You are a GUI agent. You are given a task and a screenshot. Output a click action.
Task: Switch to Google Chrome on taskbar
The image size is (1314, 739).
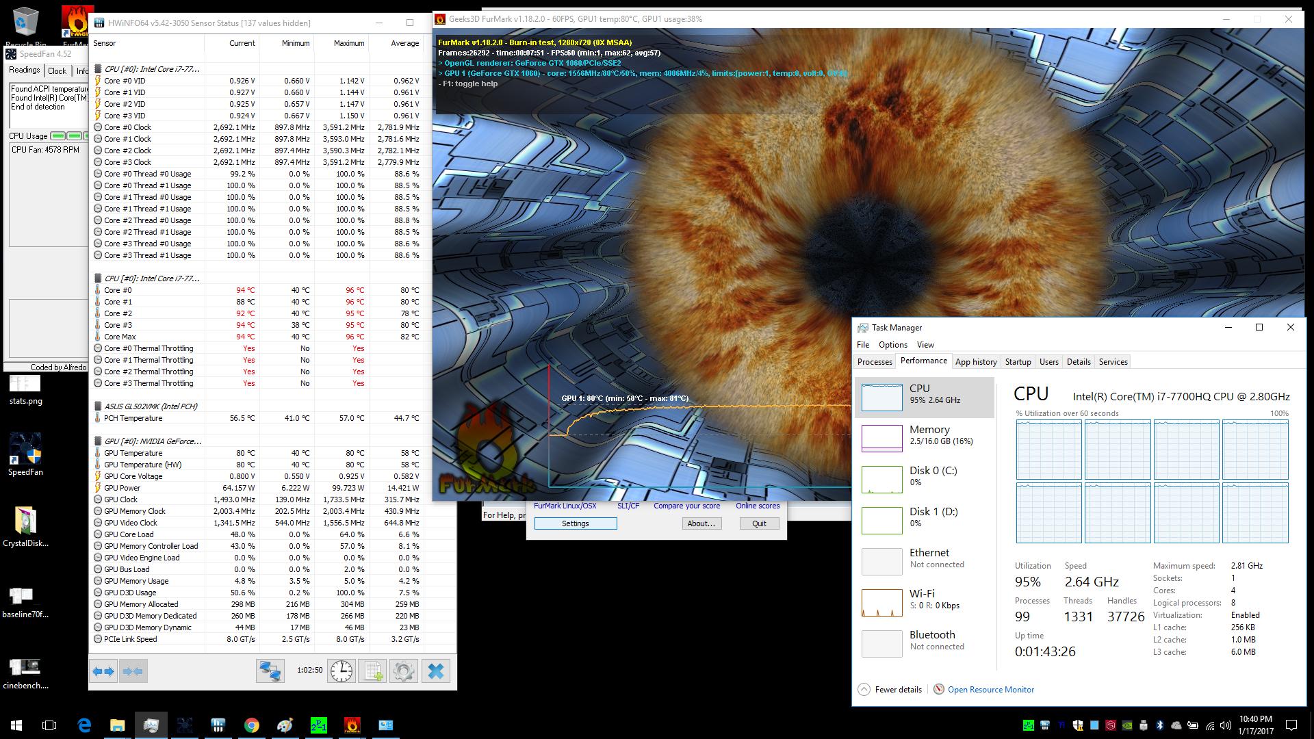[252, 725]
